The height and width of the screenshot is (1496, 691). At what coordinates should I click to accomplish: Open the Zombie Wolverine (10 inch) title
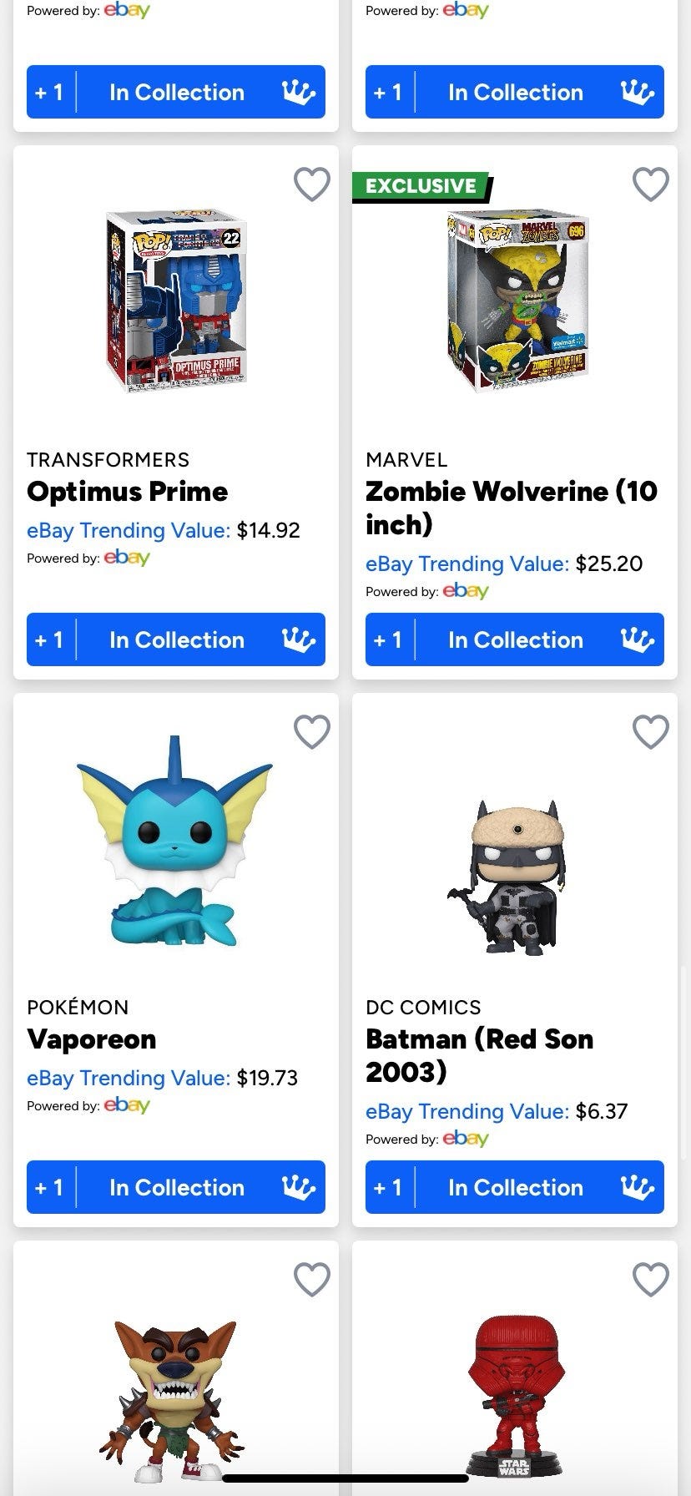coord(511,508)
